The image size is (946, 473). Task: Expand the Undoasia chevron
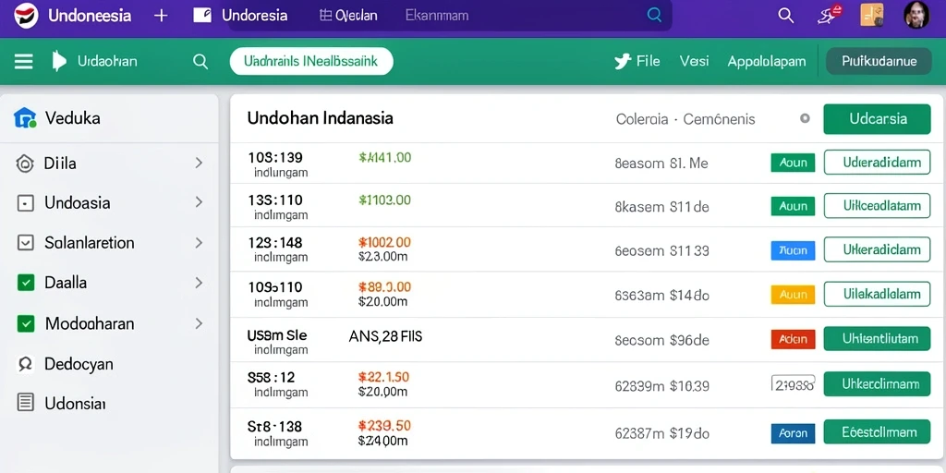click(199, 202)
